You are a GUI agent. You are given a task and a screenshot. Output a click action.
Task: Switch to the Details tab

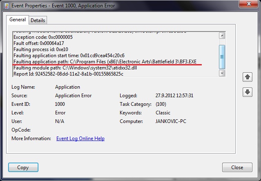pyautogui.click(x=38, y=20)
